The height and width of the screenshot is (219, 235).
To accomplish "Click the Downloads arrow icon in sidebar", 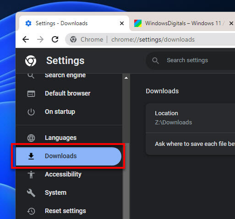I will tap(31, 156).
